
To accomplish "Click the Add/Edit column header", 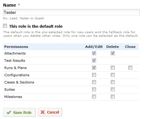I will click(x=94, y=47).
